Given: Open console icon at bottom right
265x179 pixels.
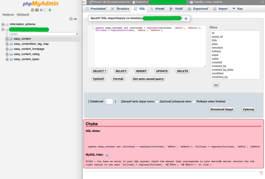Looking at the screenshot, I should (261, 173).
